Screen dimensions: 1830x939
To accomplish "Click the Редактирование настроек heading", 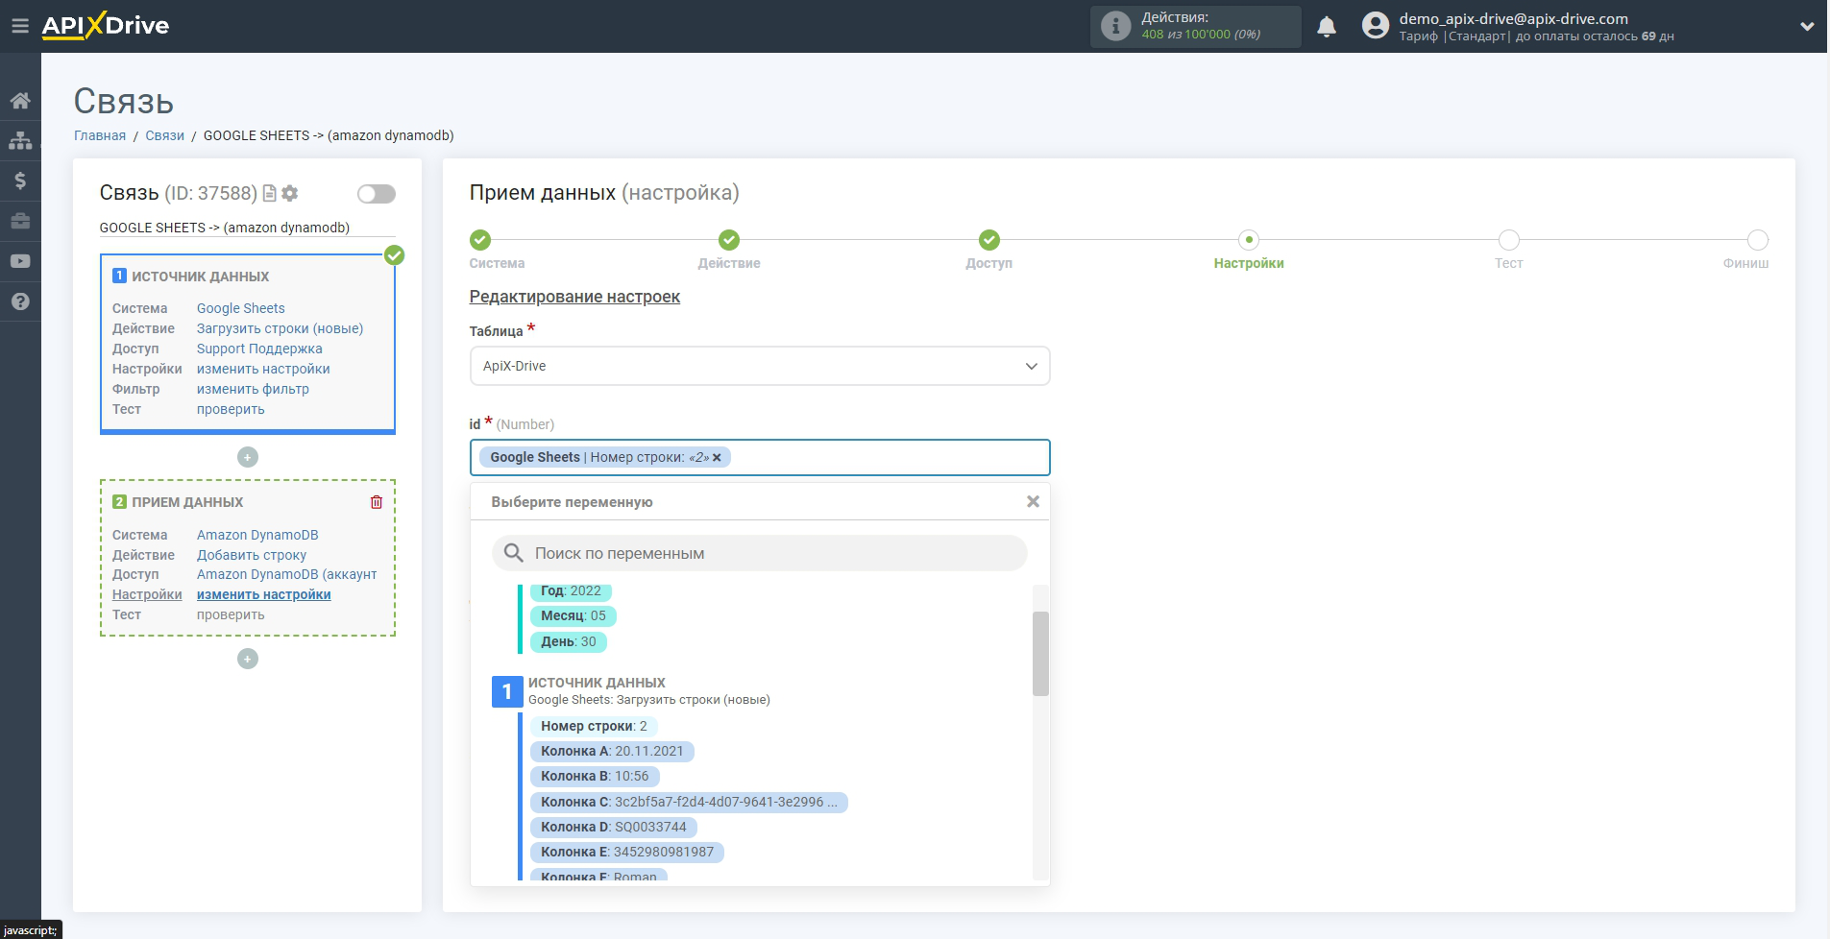I will (574, 297).
